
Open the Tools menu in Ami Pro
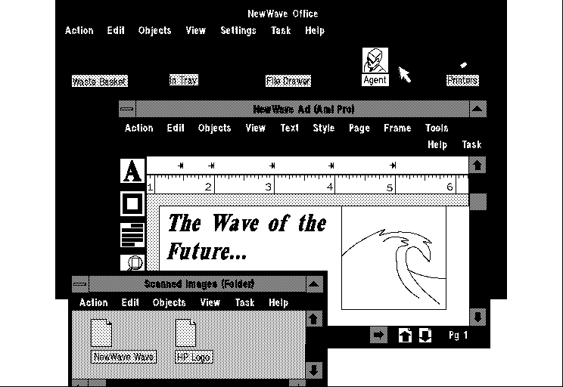[x=437, y=128]
